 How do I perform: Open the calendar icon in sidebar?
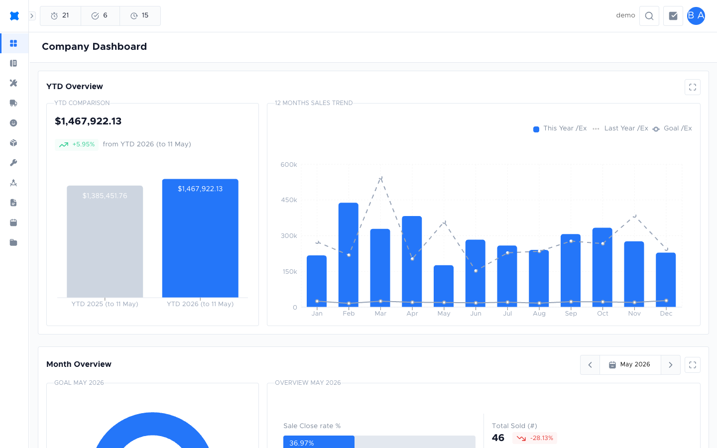pos(13,223)
